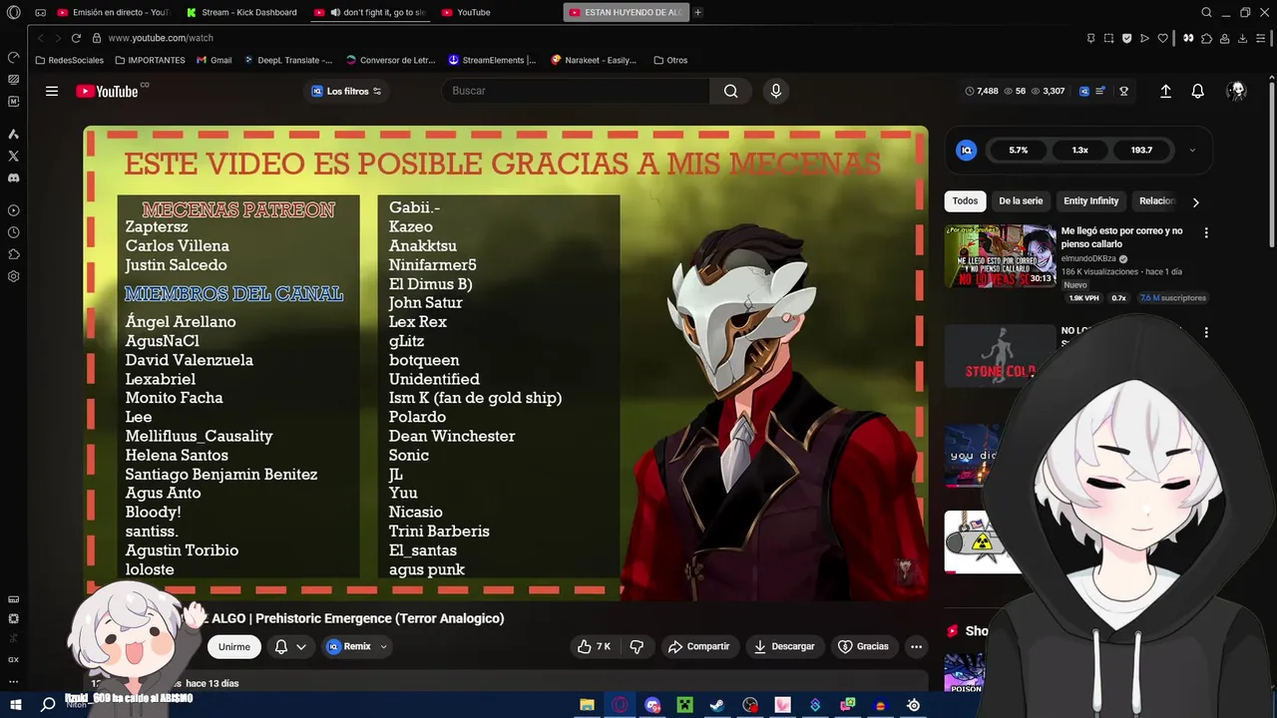Open options menu for 'Me llegó esto por correo' video

pos(1206,232)
